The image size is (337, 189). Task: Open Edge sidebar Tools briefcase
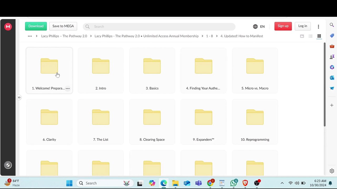(332, 46)
